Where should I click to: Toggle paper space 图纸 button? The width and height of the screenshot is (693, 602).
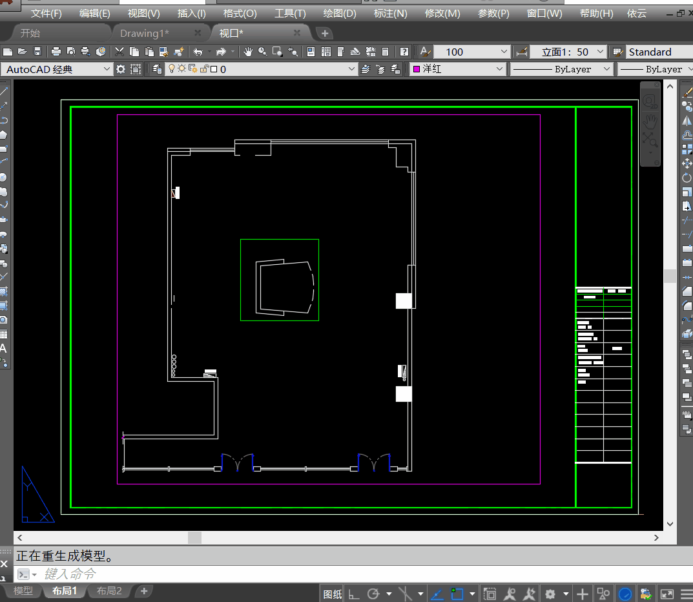click(333, 594)
